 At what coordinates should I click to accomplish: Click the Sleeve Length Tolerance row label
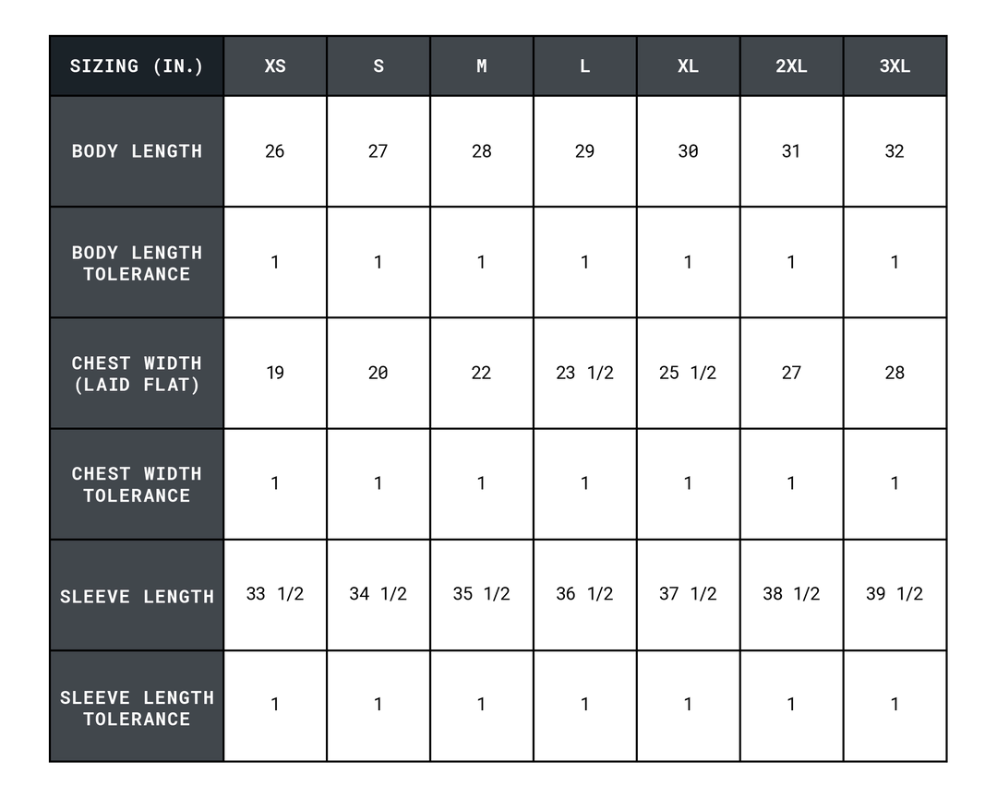(x=137, y=707)
